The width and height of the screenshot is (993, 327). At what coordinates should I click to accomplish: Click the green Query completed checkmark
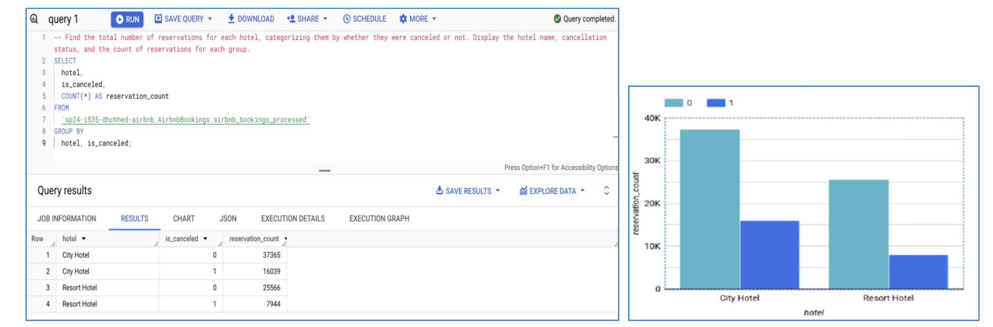pos(557,19)
